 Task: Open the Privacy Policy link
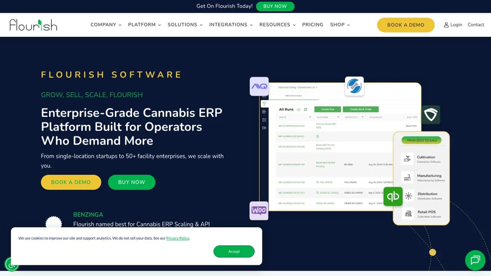[x=178, y=238]
